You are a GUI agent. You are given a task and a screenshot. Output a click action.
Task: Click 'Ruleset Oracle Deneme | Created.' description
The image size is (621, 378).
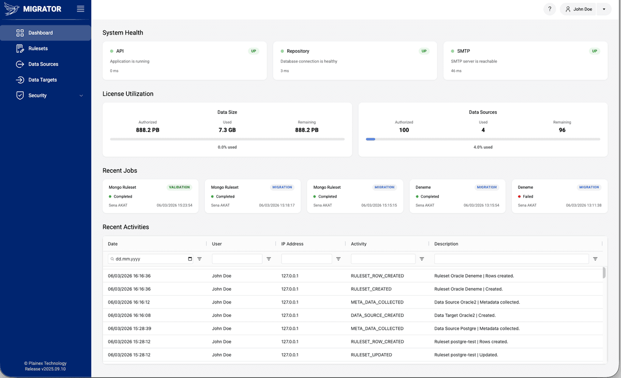(x=468, y=289)
